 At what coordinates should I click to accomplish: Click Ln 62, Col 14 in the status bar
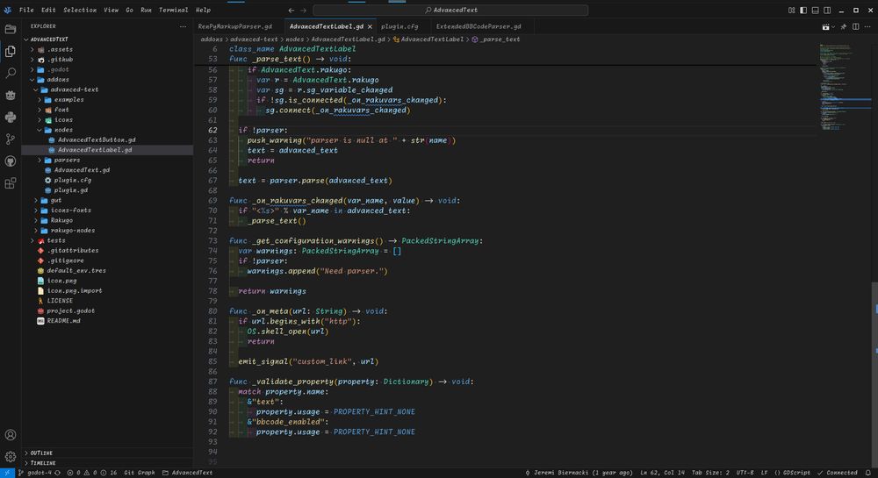point(662,473)
